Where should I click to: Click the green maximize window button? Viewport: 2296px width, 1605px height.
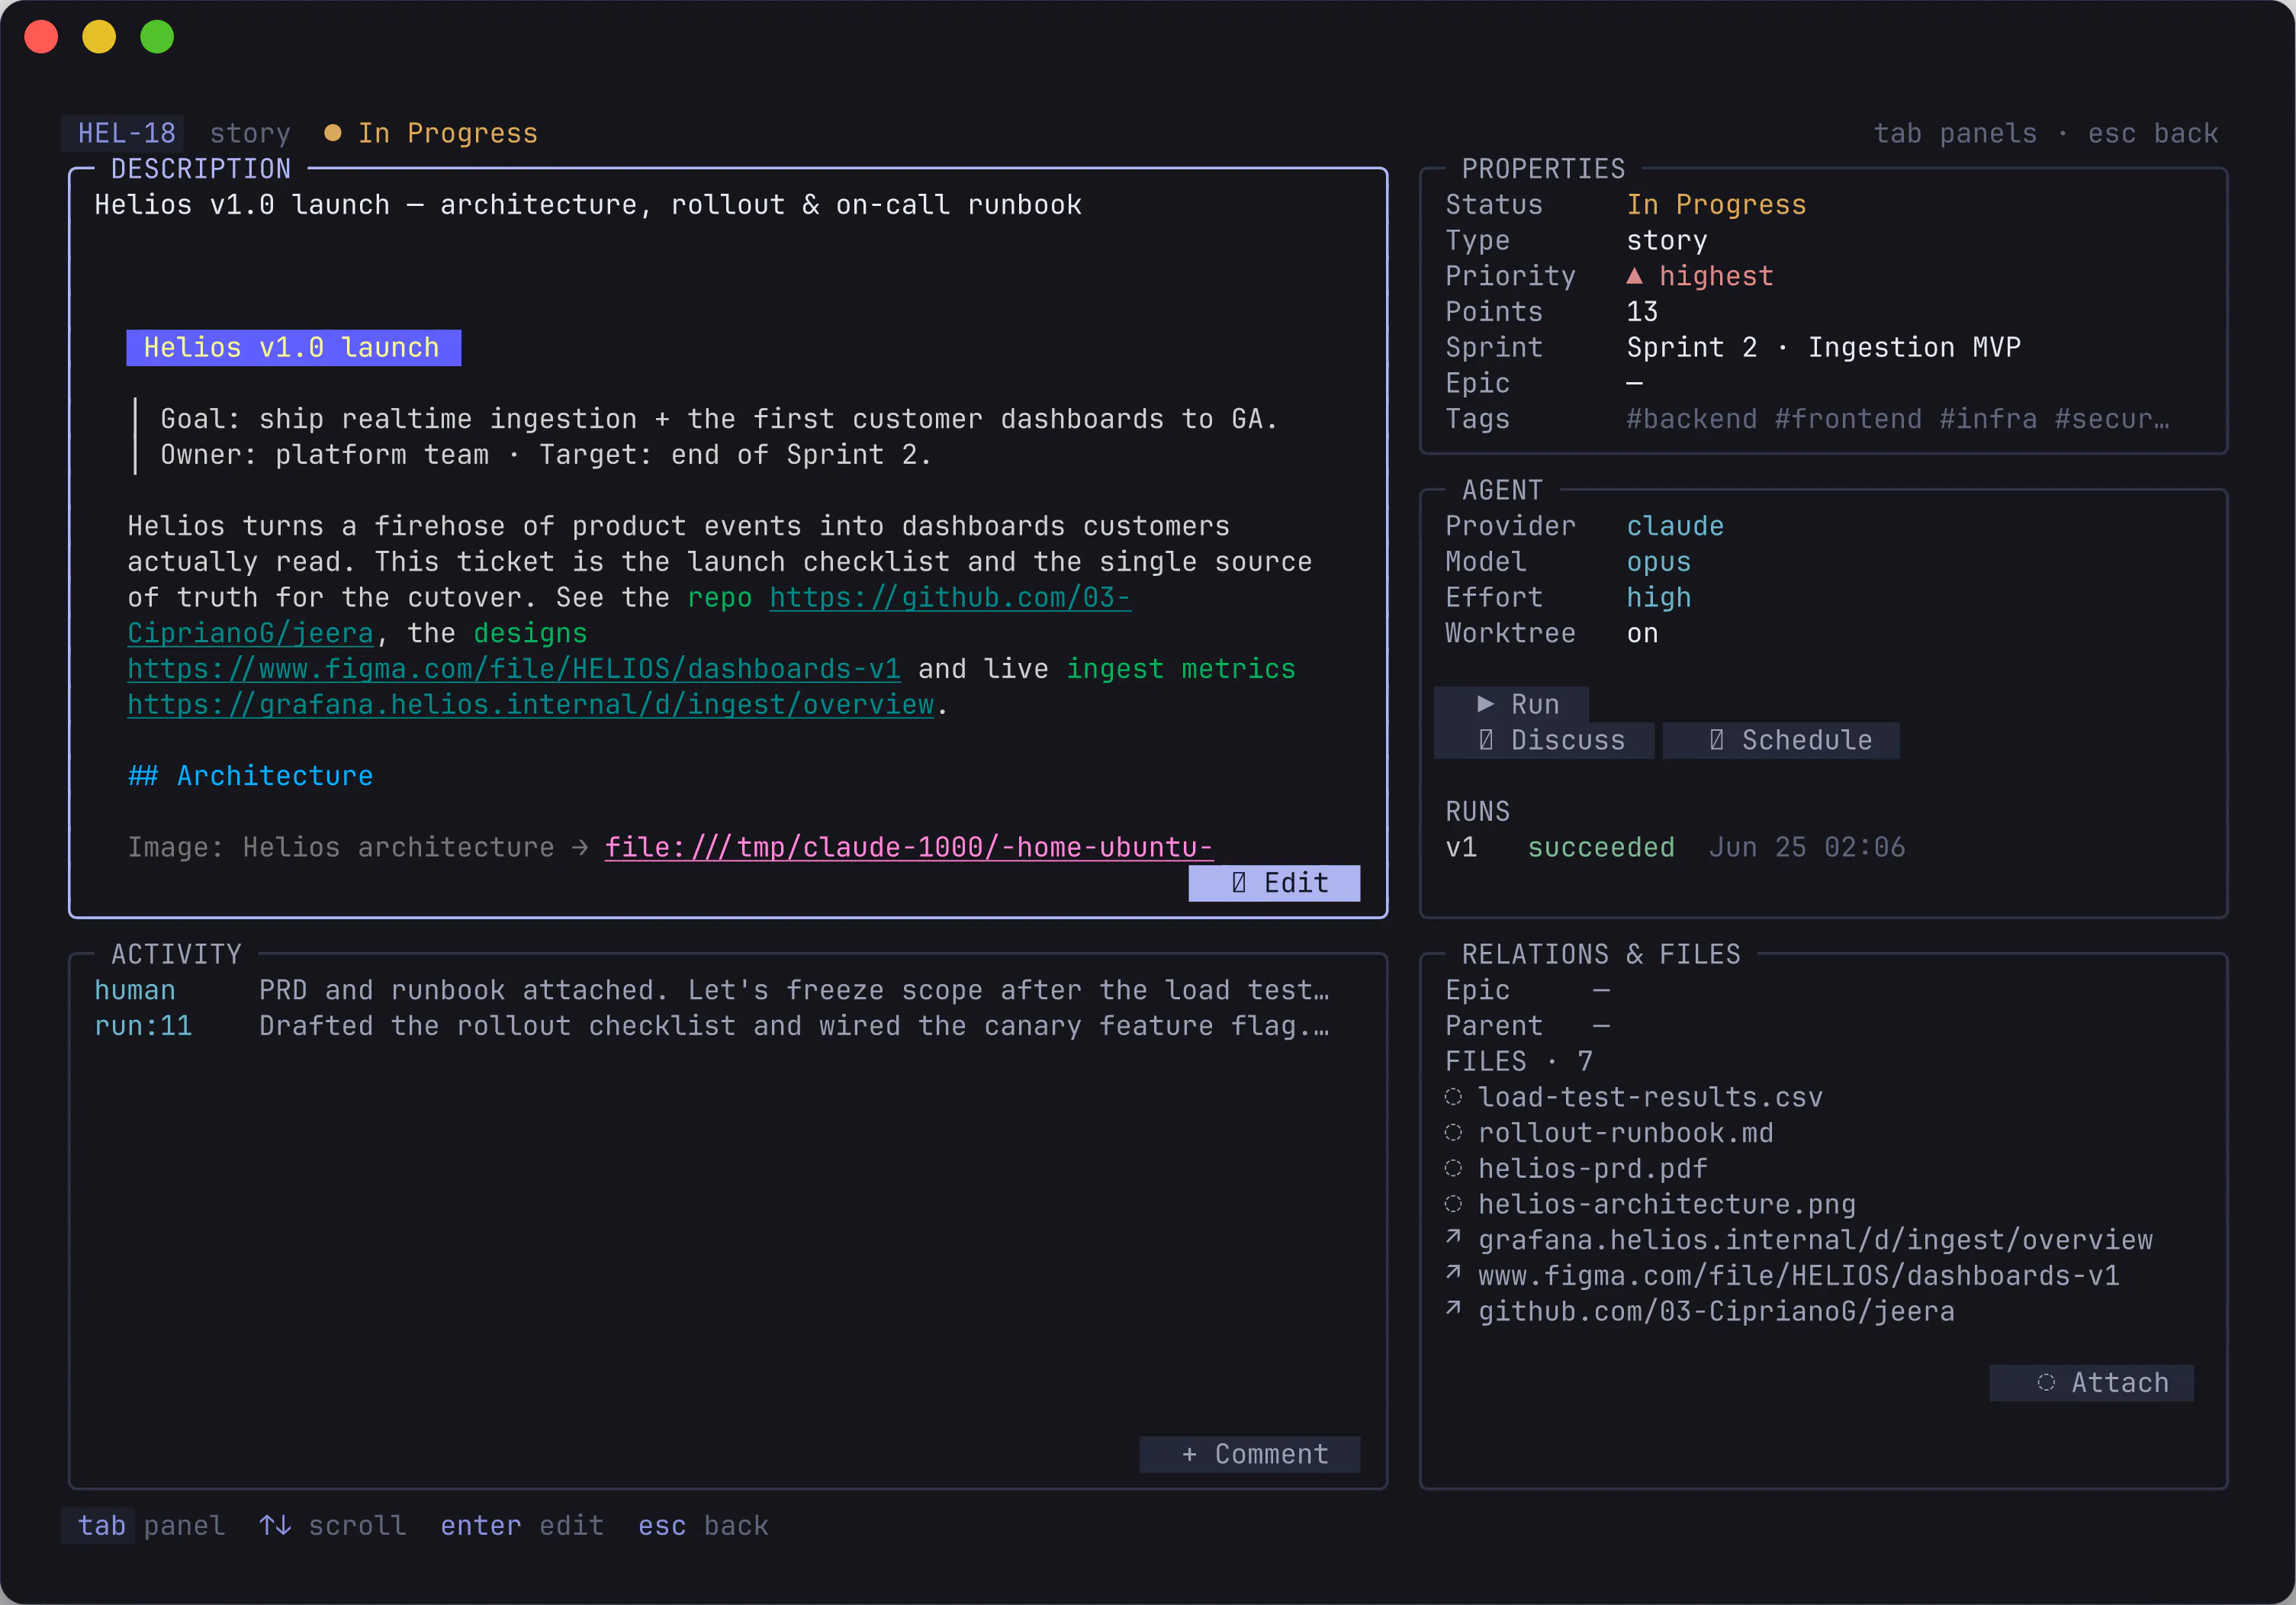tap(157, 37)
